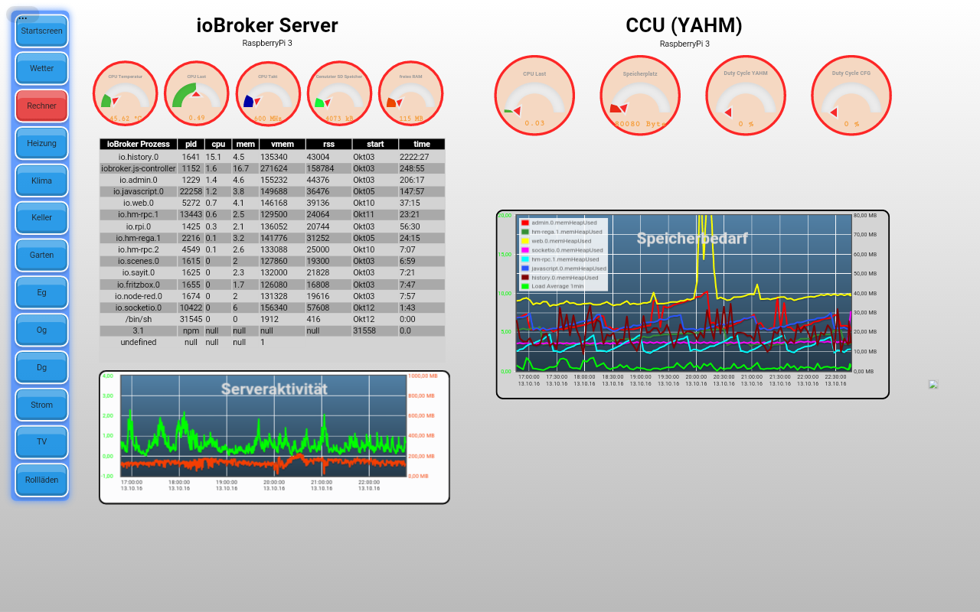Click the freies RAM gauge
Screen dimensions: 980x612
(411, 93)
